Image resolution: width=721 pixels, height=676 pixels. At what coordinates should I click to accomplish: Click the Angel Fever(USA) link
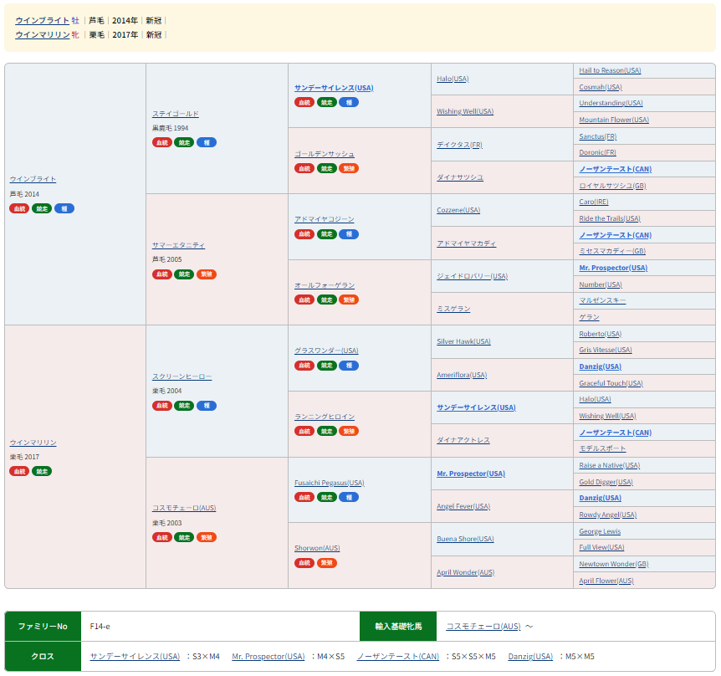(463, 506)
